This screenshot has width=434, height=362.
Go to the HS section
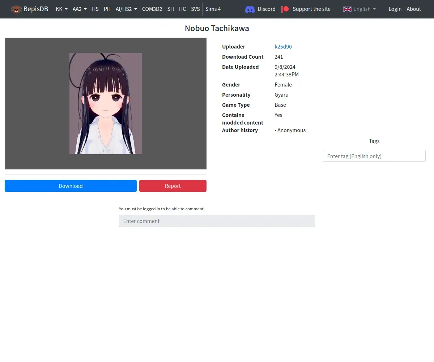pyautogui.click(x=95, y=9)
